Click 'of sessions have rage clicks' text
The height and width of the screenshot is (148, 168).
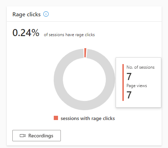69,35
